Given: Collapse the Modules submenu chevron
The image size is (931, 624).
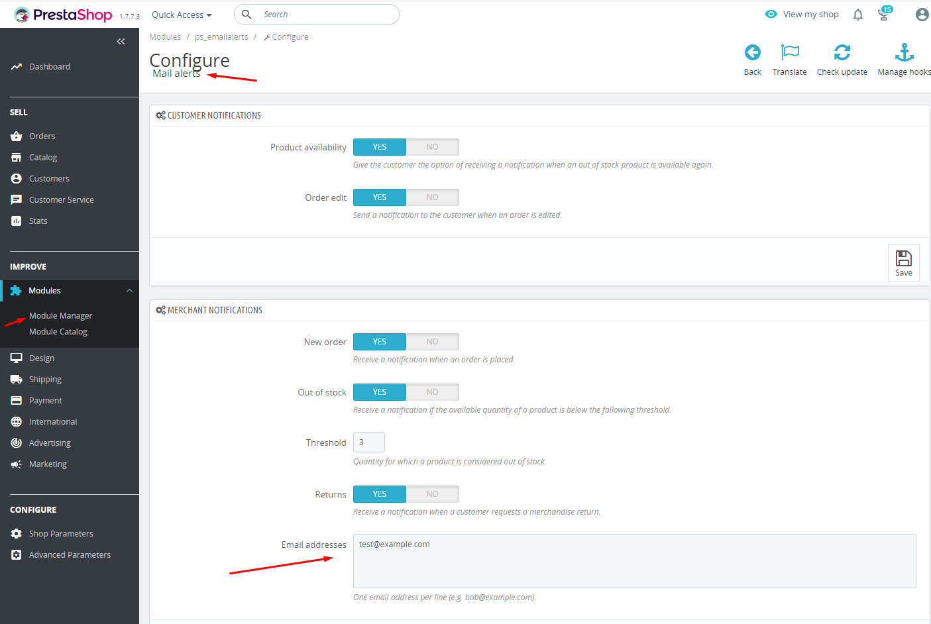Looking at the screenshot, I should point(129,291).
